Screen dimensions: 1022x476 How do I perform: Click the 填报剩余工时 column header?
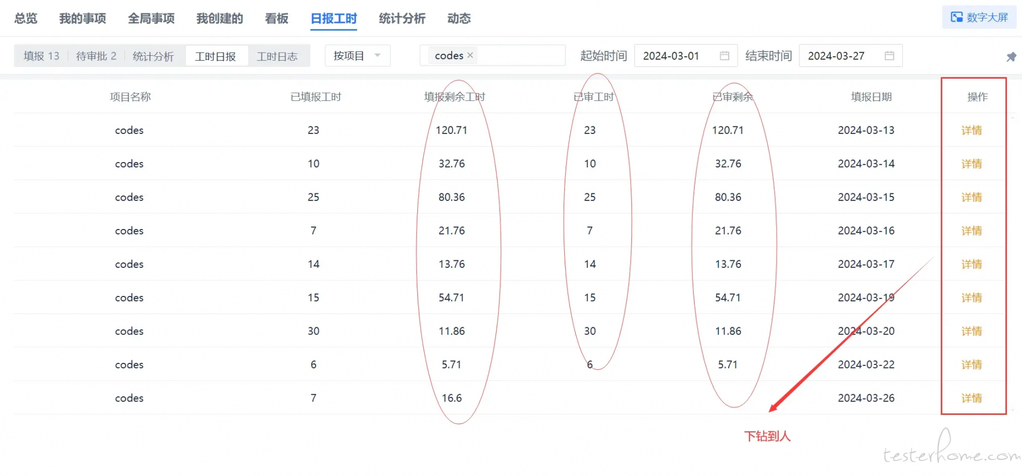455,97
